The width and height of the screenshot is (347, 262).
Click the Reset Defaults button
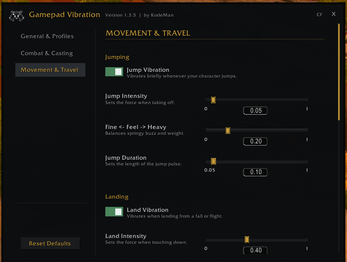pyautogui.click(x=50, y=243)
